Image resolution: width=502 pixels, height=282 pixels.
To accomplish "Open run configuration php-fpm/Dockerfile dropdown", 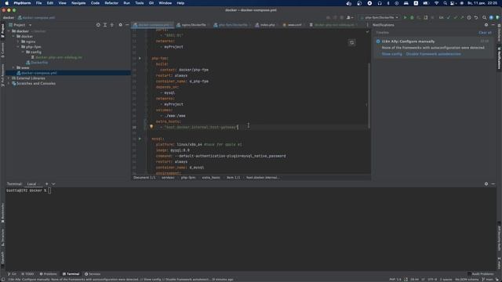I will point(379,17).
